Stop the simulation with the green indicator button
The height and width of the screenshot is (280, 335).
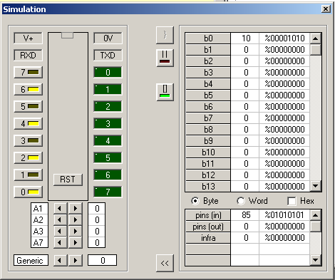pyautogui.click(x=165, y=92)
